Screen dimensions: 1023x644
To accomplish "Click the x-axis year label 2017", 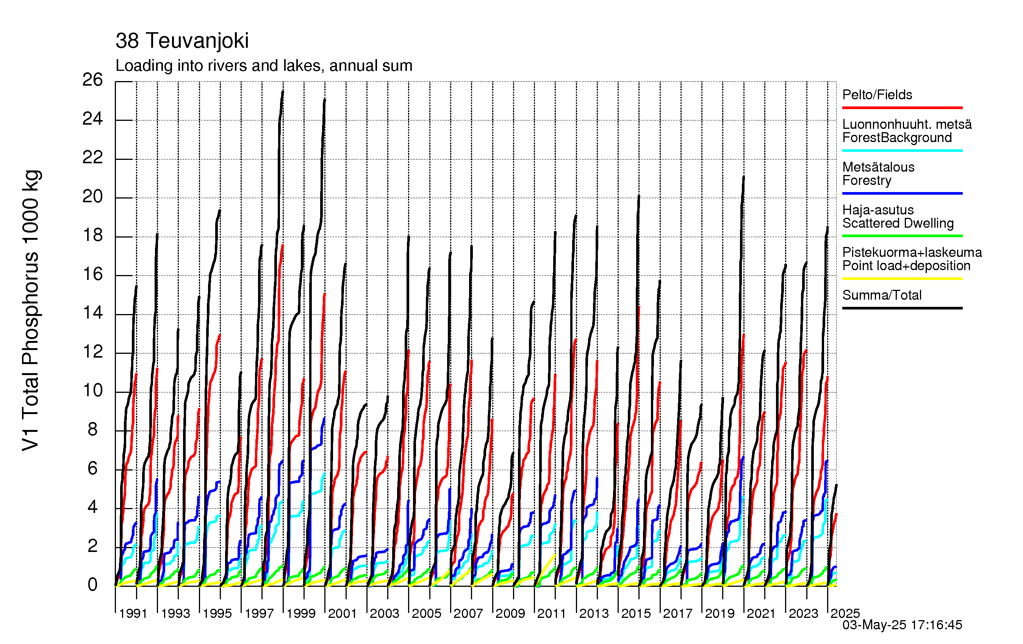I will click(677, 613).
